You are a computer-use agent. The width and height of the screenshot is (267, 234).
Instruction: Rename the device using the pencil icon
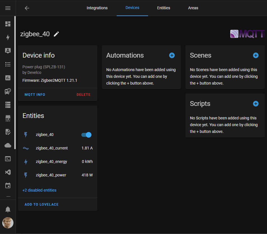click(x=56, y=34)
